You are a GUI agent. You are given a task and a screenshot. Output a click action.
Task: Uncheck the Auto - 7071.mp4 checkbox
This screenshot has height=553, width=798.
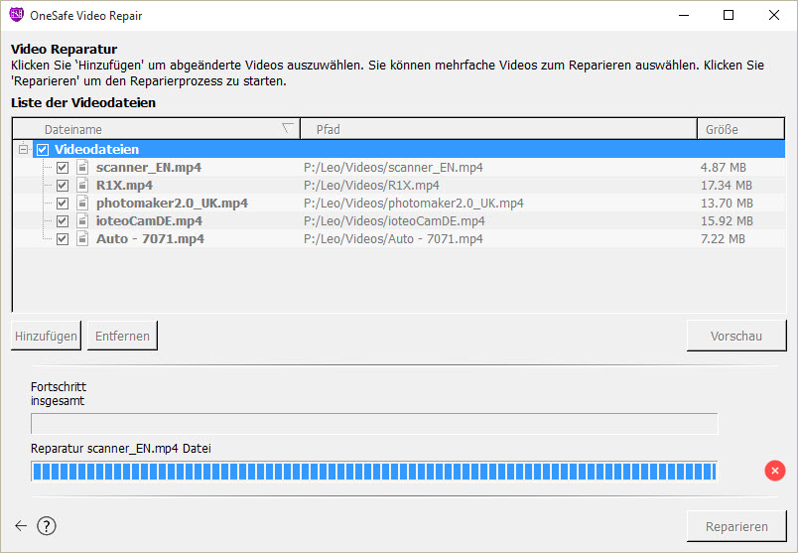63,239
